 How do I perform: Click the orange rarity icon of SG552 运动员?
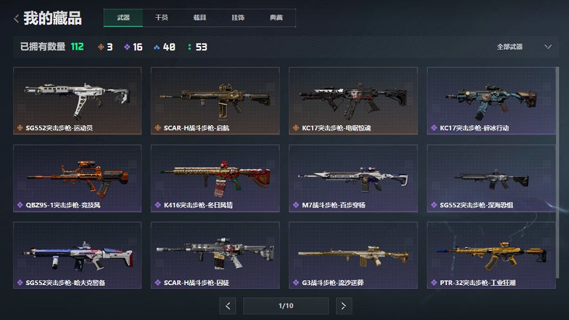click(x=20, y=128)
